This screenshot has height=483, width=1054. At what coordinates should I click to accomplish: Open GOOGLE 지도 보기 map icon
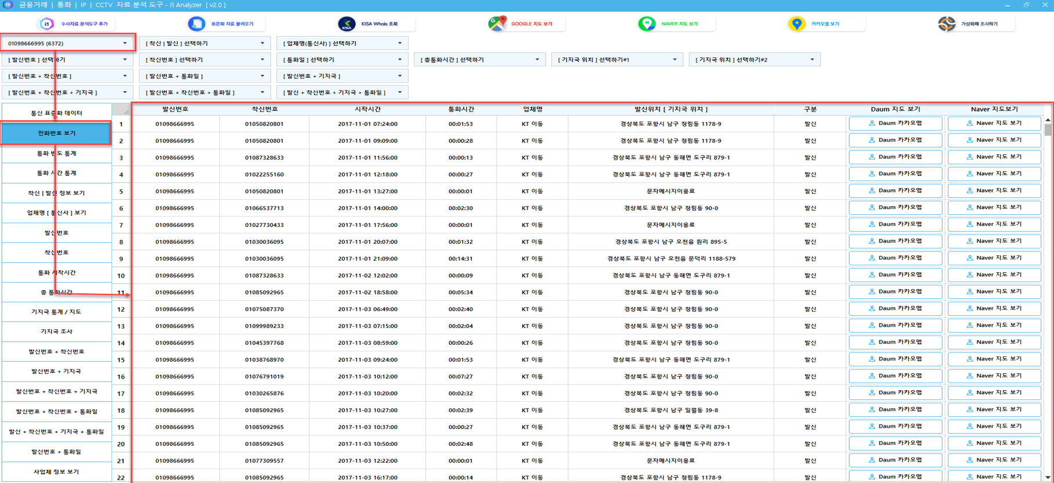pos(497,24)
